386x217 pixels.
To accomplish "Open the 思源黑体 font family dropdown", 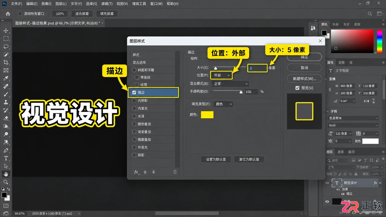I will (x=353, y=118).
